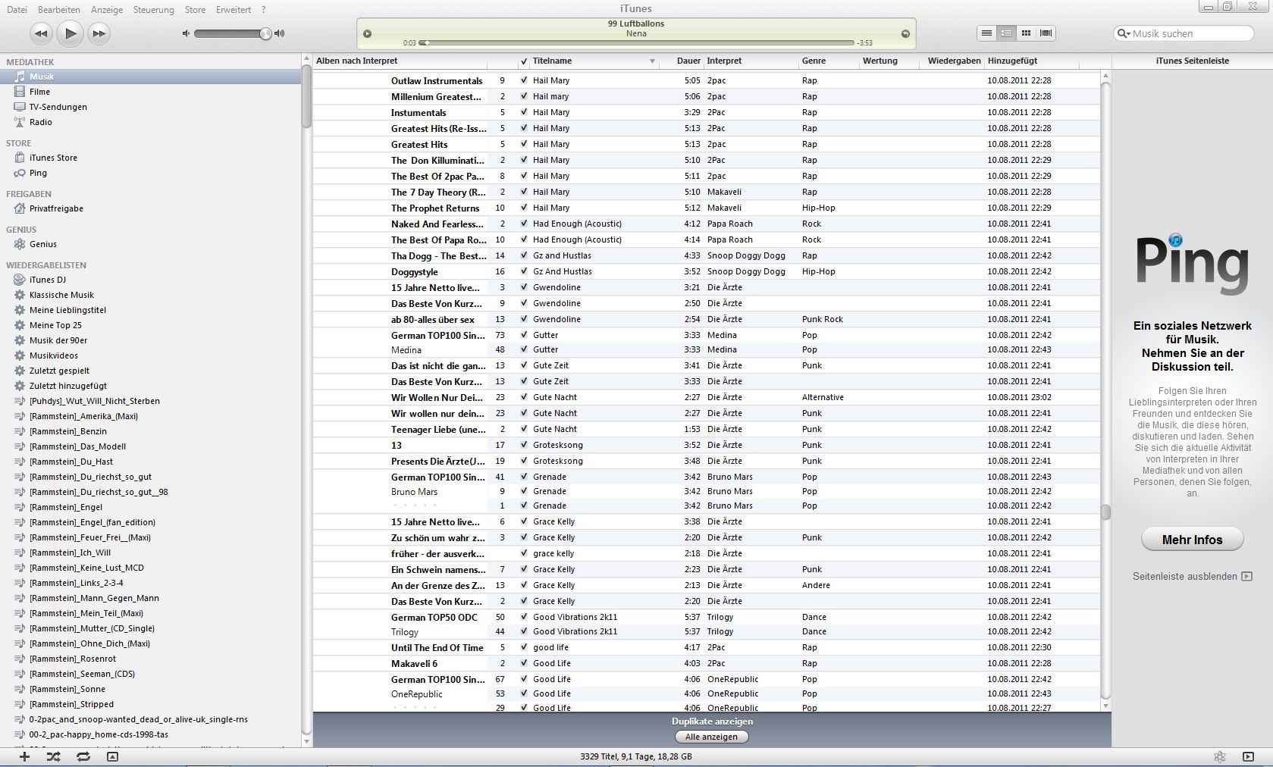Open playlist [Rammstein]_Sonne
The height and width of the screenshot is (767, 1273).
pyautogui.click(x=150, y=689)
